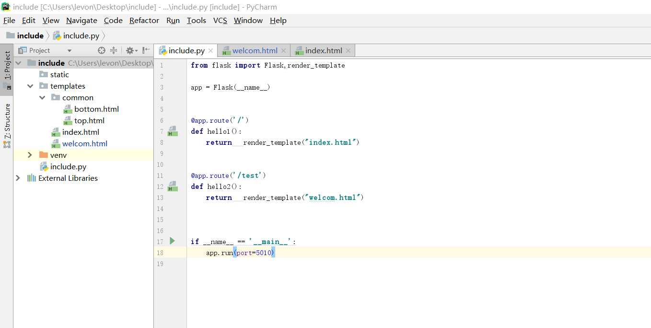Screen dimensions: 651x328
Task: Select the include.py editor tab
Action: 186,50
